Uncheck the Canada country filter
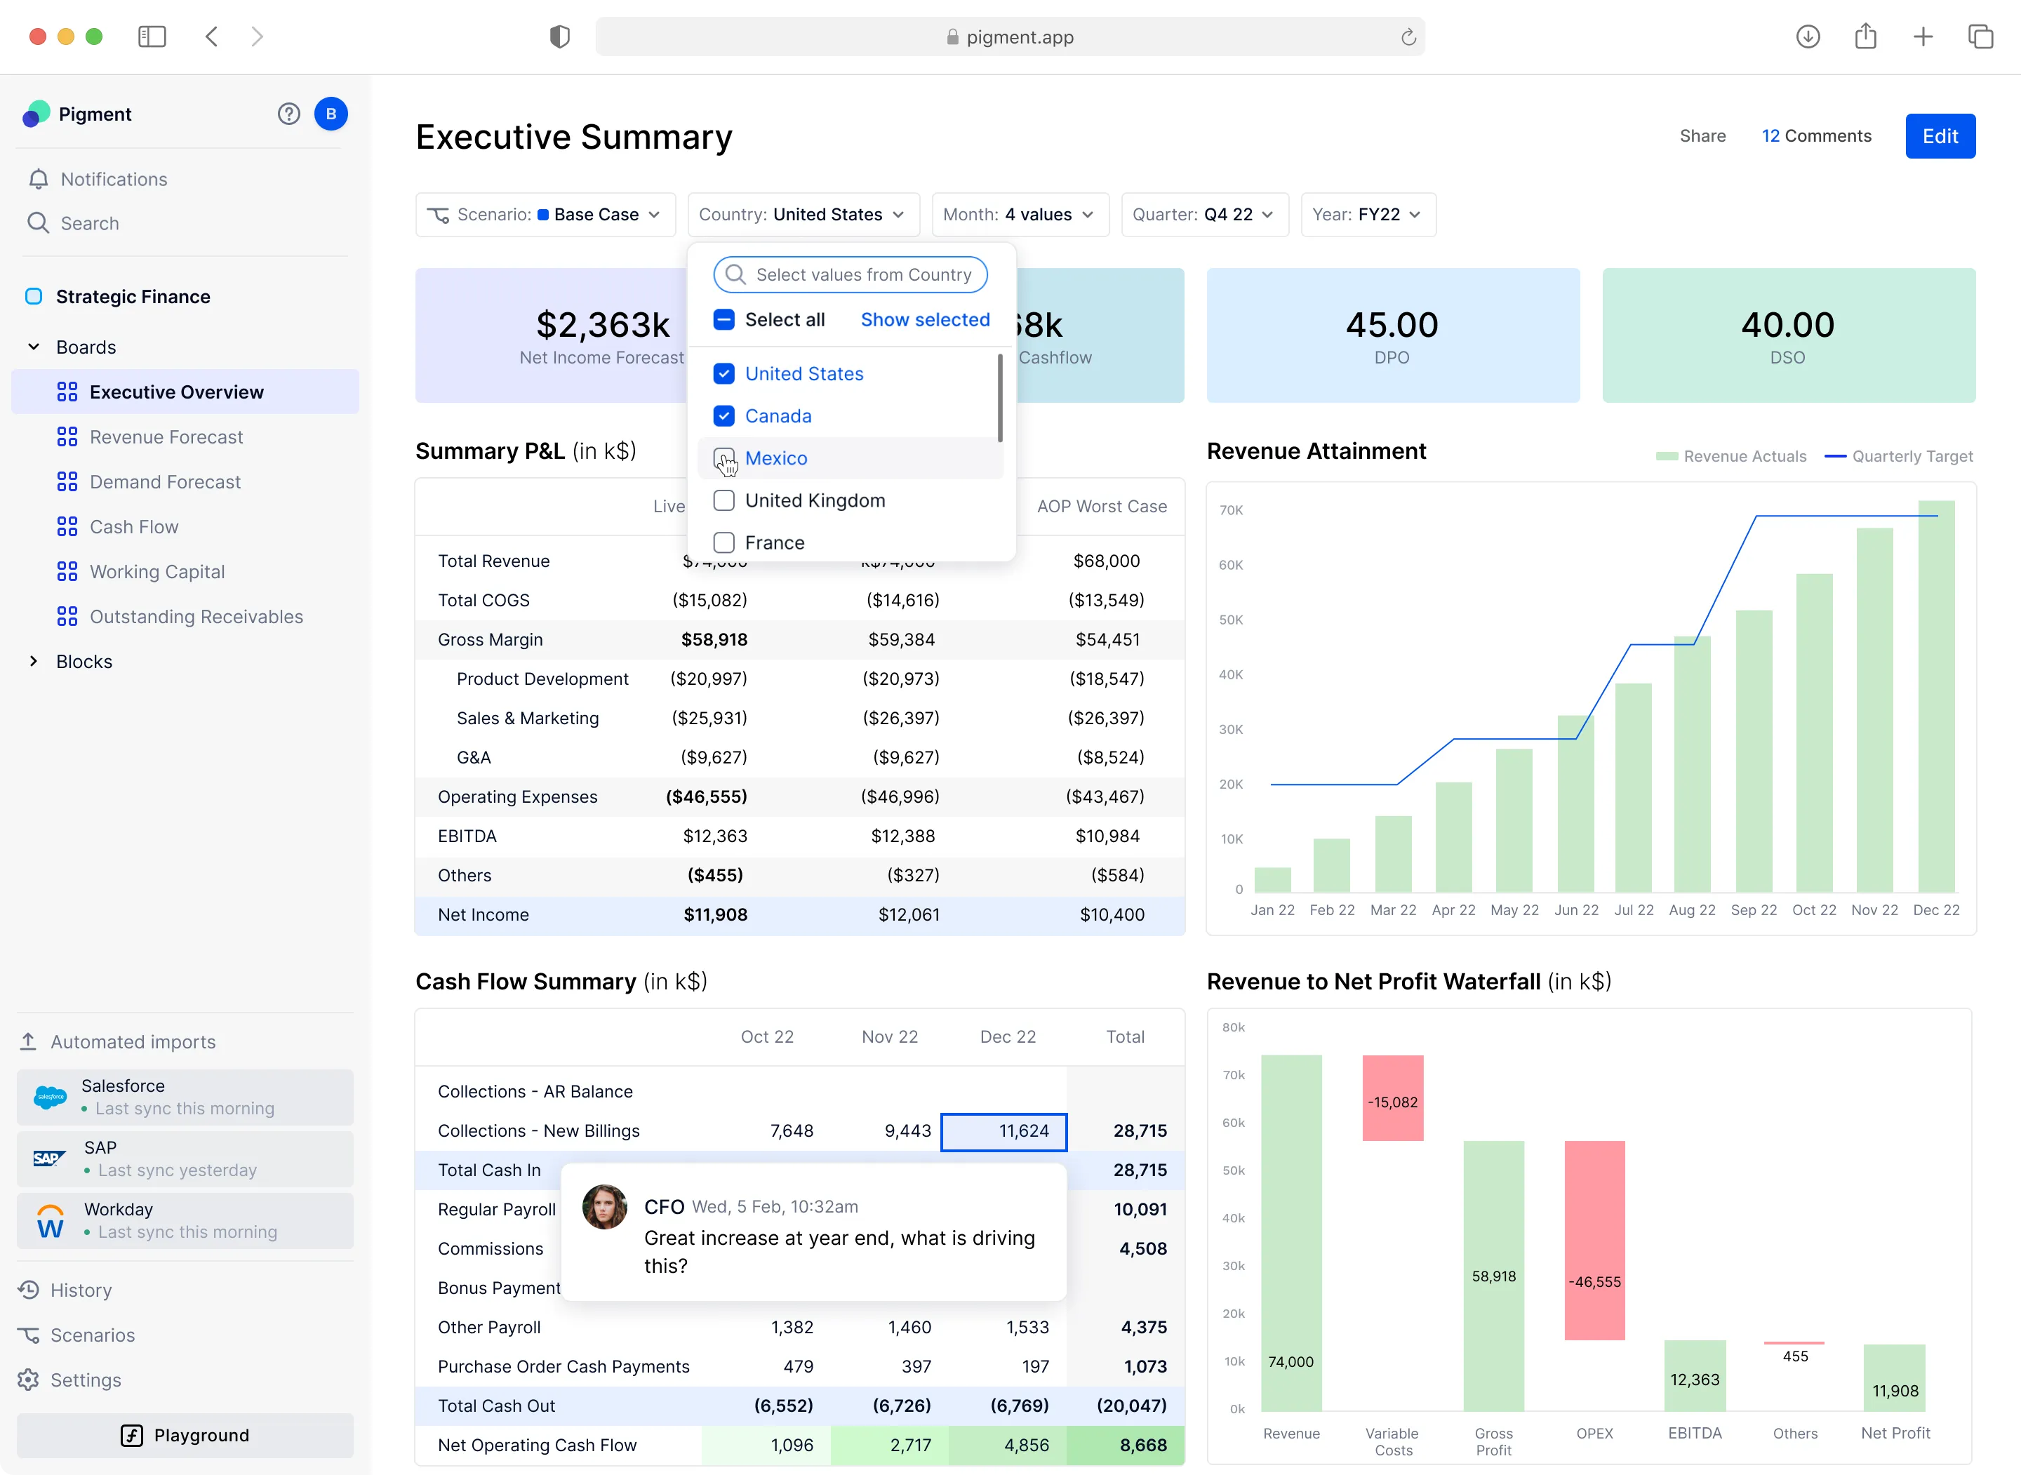 [724, 415]
